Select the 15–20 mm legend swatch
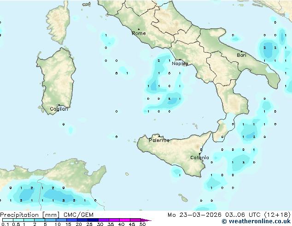Screen dimensions: 292x226 point(72,220)
